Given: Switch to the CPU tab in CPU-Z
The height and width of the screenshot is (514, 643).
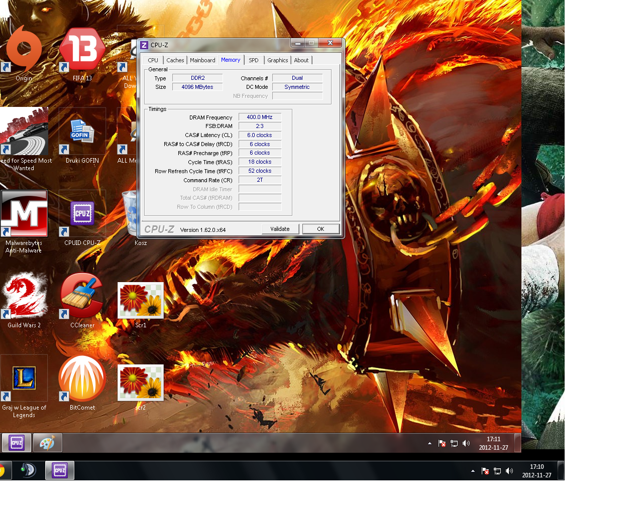Looking at the screenshot, I should pyautogui.click(x=153, y=60).
